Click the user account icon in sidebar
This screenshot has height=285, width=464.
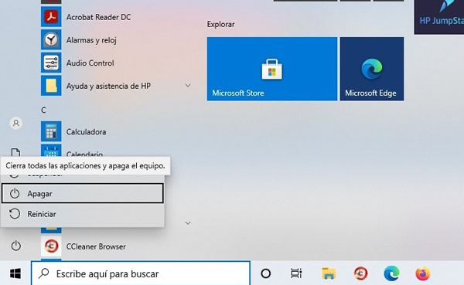pyautogui.click(x=16, y=123)
